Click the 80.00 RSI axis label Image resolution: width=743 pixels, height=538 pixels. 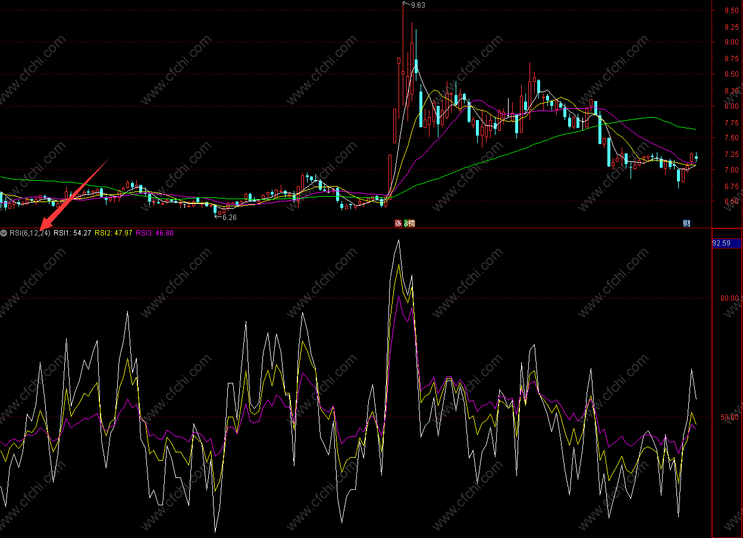click(x=729, y=298)
